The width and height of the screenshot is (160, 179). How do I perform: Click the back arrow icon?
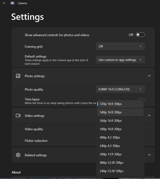tap(4, 3)
